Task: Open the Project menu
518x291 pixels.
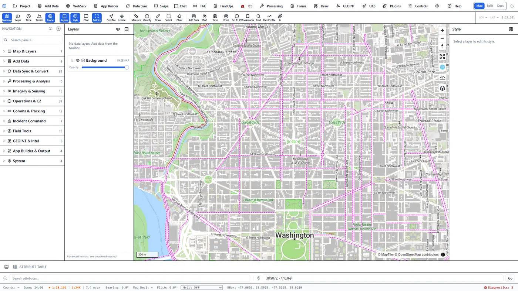Action: pos(21,6)
